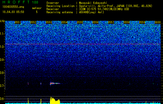Click the file name 1004030550.png

[x=13, y=7]
